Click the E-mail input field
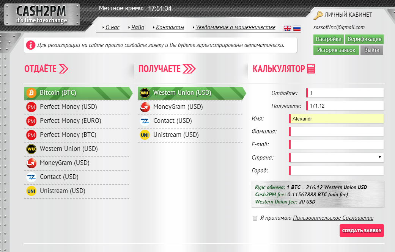Viewport: 395px width, 252px height. coord(337,144)
